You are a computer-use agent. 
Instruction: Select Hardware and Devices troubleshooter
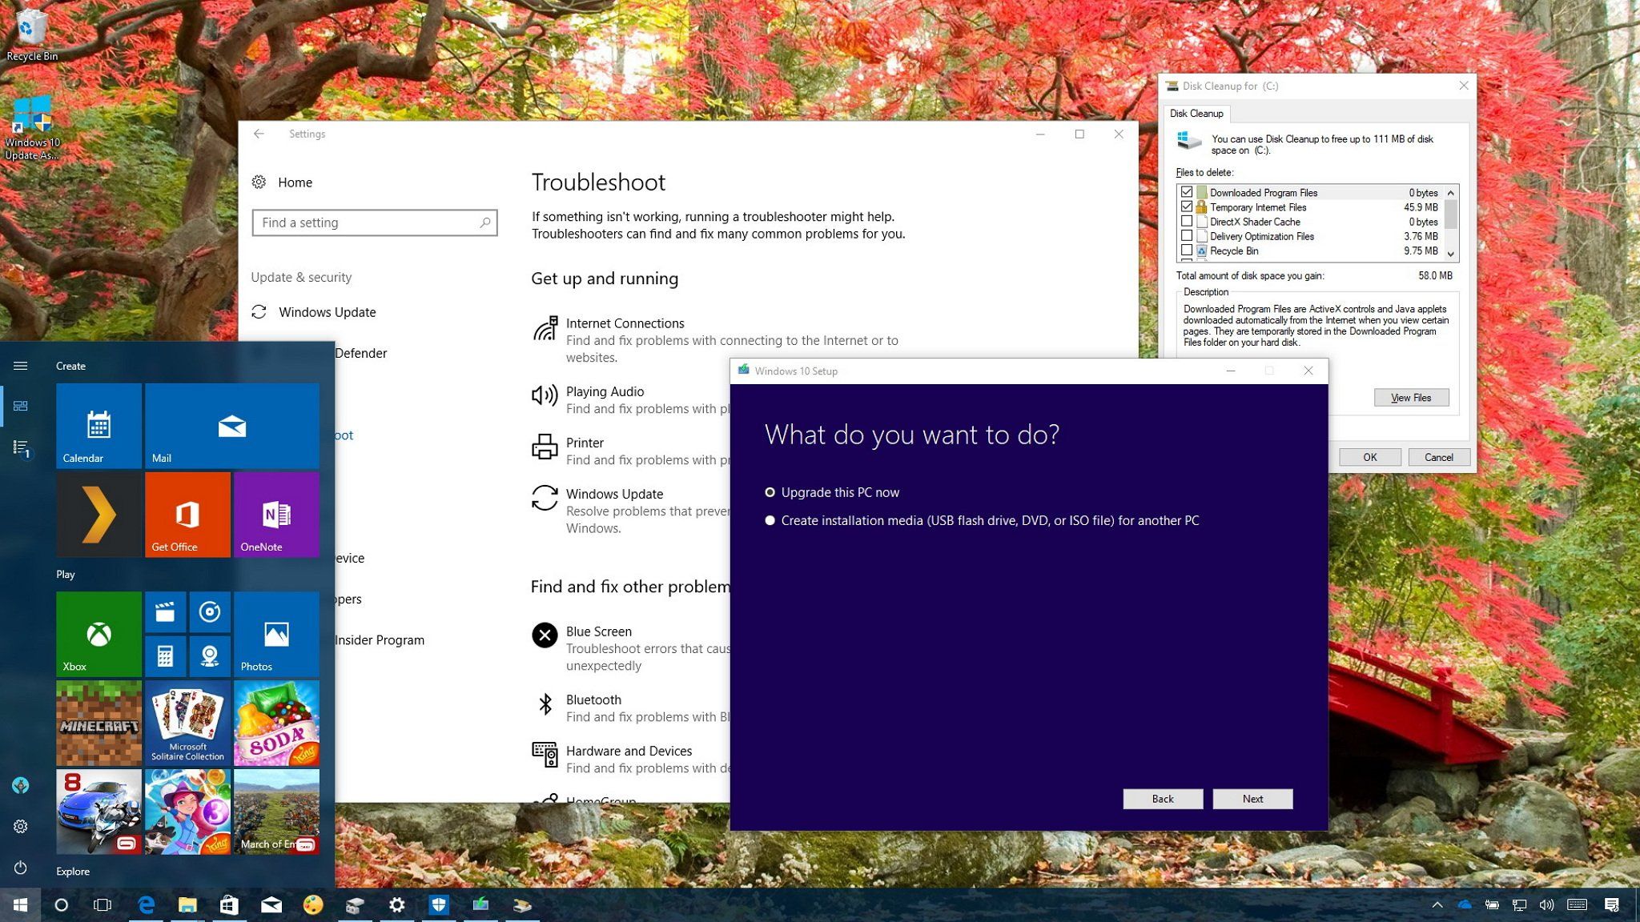point(630,759)
